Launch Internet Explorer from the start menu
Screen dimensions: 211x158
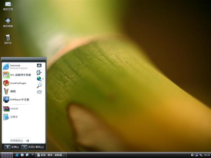pyautogui.click(x=17, y=67)
